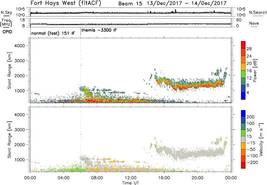The image size is (267, 185).
Task: Click the 'CPID' row label
Action: pyautogui.click(x=7, y=32)
